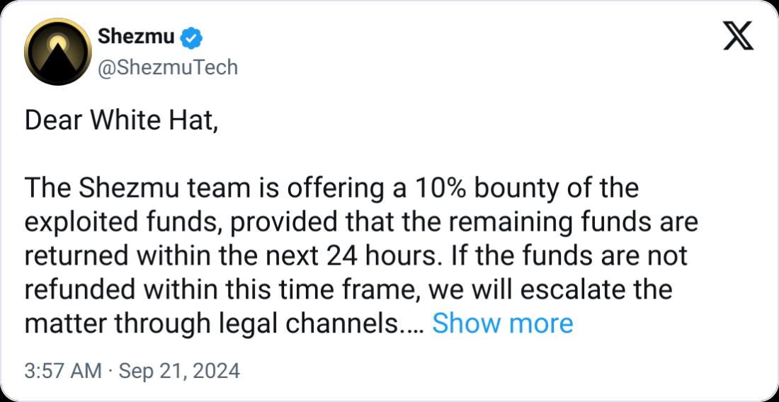Click the 'legal channels' words

coord(314,323)
